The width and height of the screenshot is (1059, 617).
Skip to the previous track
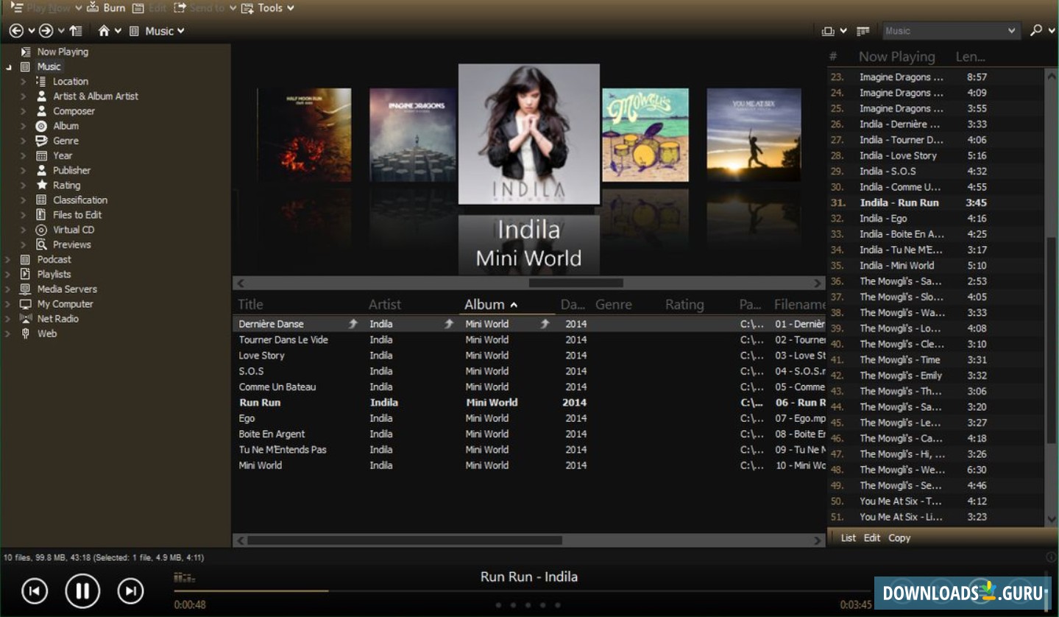(x=35, y=590)
